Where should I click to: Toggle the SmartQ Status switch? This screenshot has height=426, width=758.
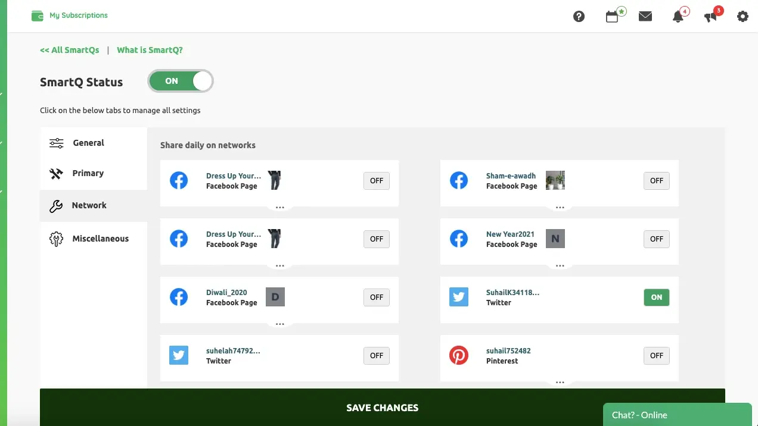(181, 82)
